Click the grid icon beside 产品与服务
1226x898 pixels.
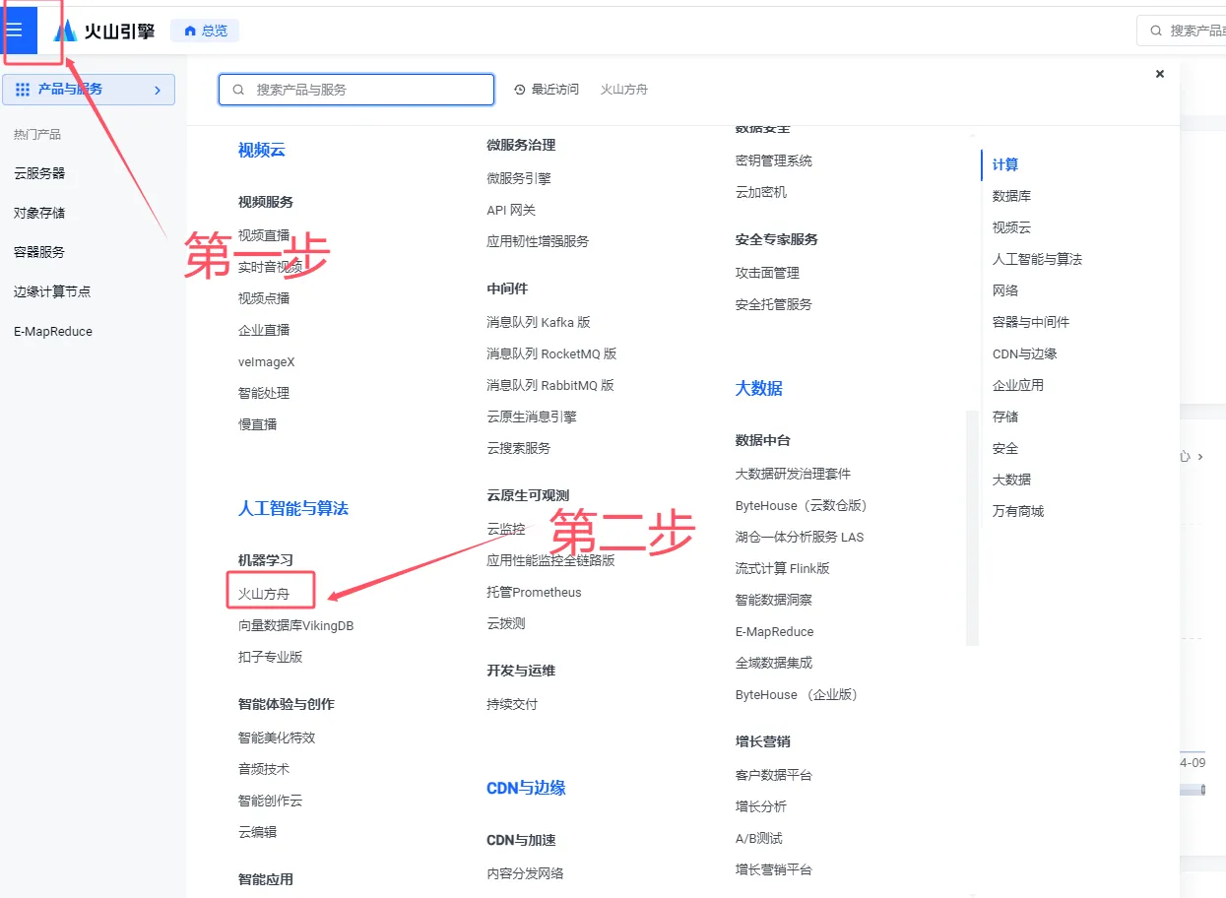pyautogui.click(x=23, y=90)
